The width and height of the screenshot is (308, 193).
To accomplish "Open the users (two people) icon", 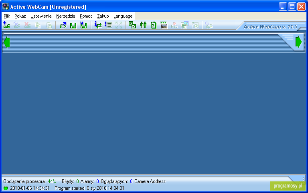I will [x=143, y=25].
